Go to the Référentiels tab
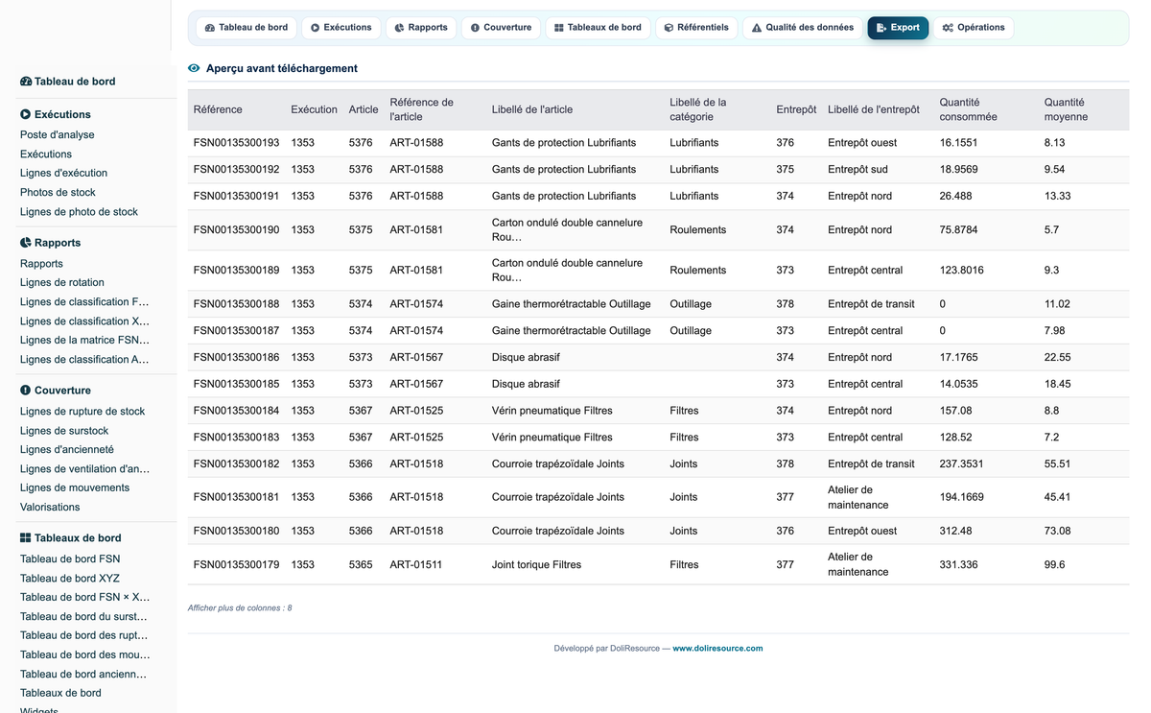This screenshot has height=713, width=1151. pos(696,28)
